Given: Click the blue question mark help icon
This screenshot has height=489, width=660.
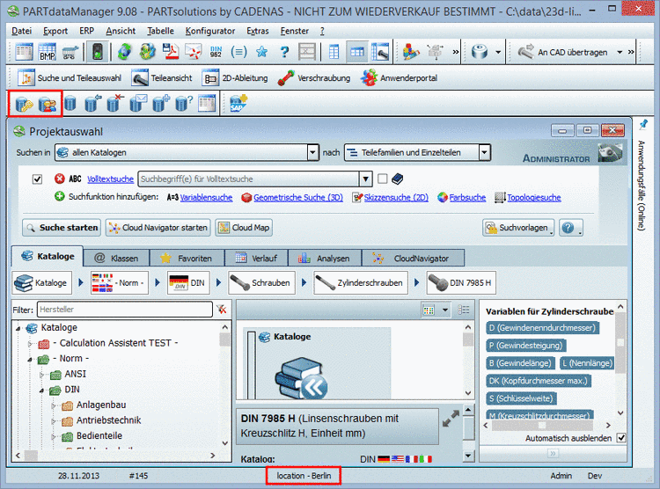Looking at the screenshot, I should pyautogui.click(x=284, y=52).
